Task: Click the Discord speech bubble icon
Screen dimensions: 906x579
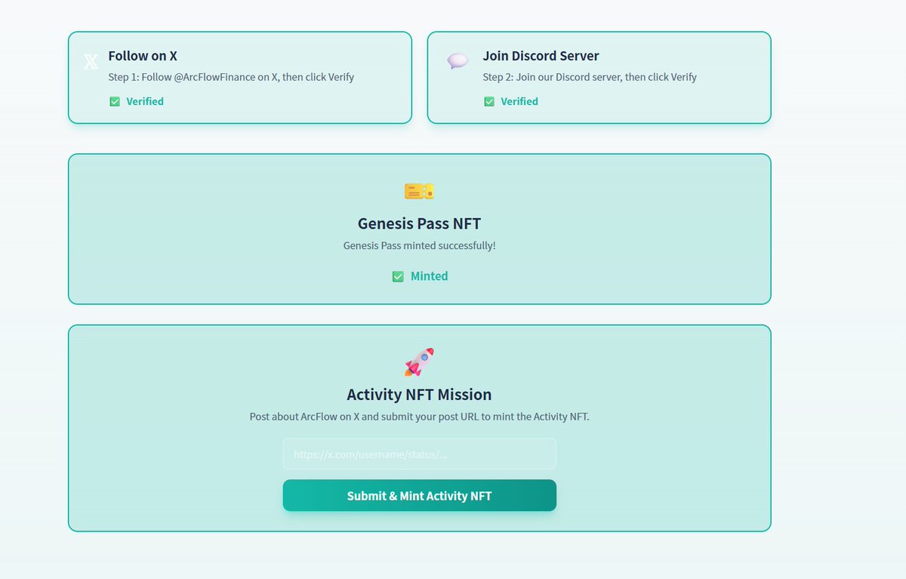Action: 458,61
